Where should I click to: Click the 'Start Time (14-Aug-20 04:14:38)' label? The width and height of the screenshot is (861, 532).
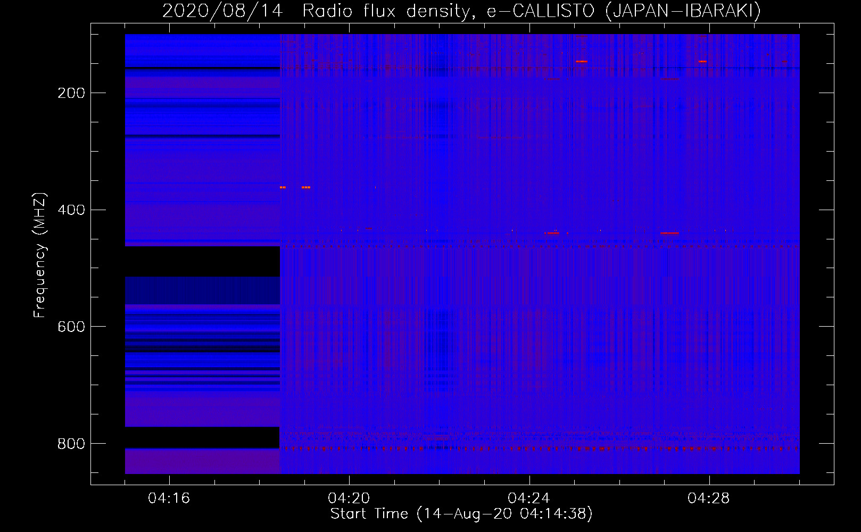(x=461, y=514)
